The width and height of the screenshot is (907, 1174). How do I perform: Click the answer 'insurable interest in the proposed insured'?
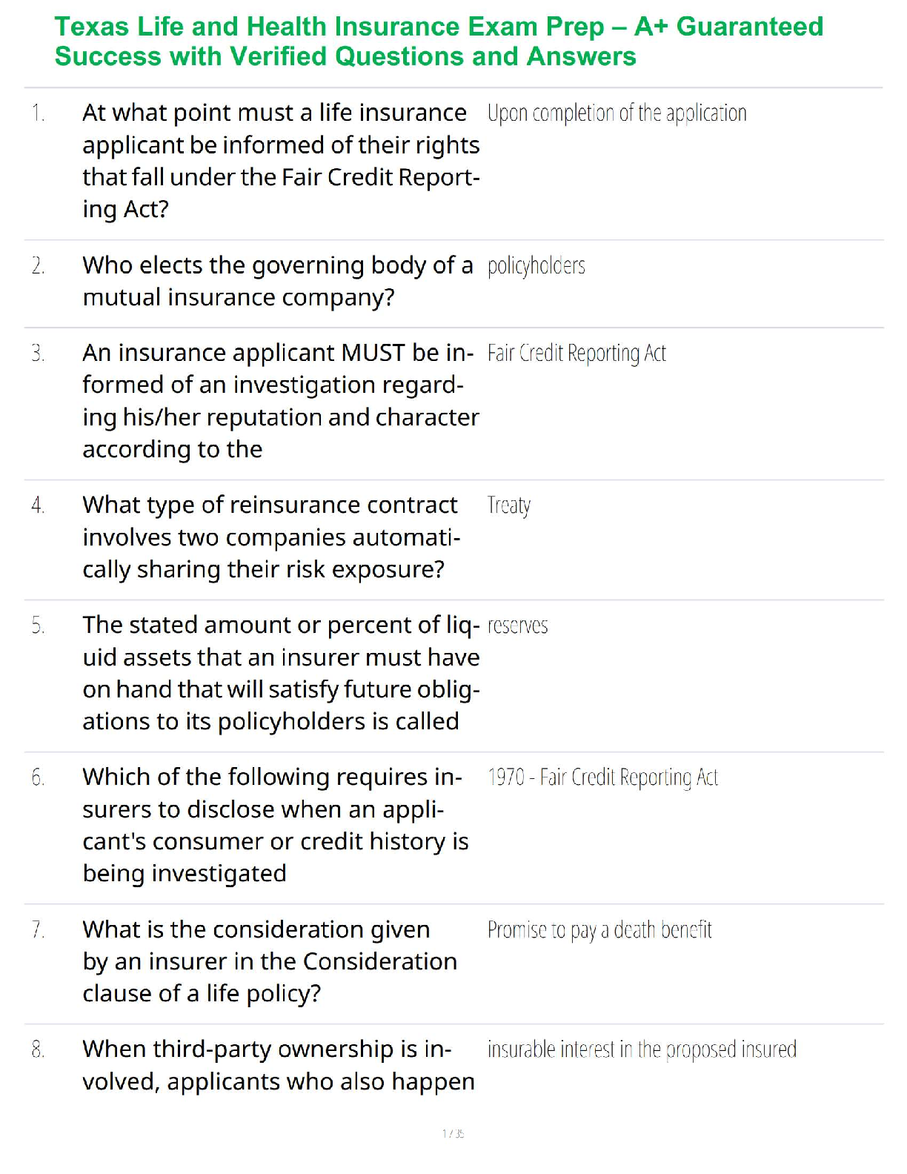pyautogui.click(x=642, y=1049)
